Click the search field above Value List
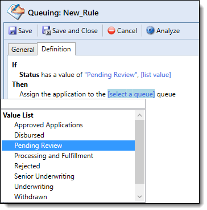 (x=73, y=104)
